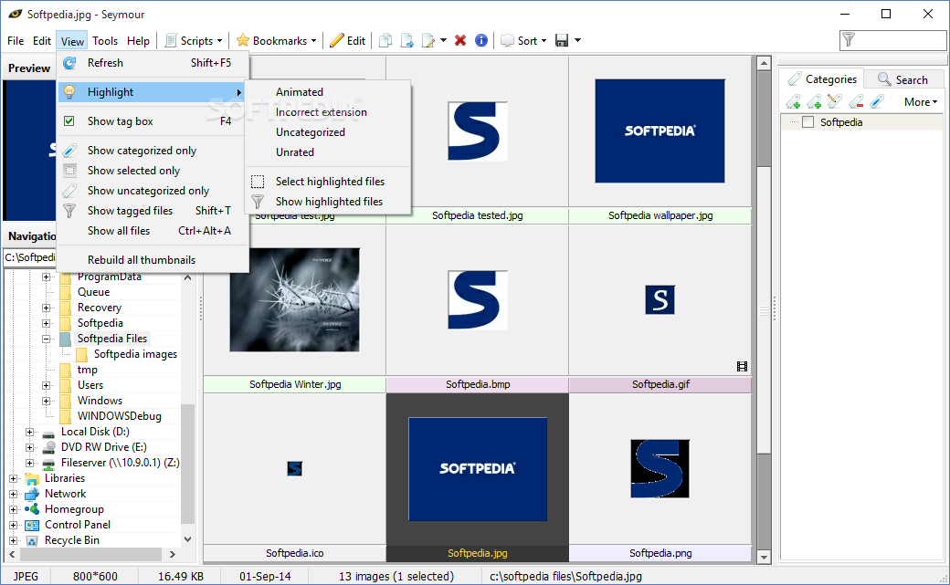Expand the Recovery folder node

pyautogui.click(x=46, y=308)
